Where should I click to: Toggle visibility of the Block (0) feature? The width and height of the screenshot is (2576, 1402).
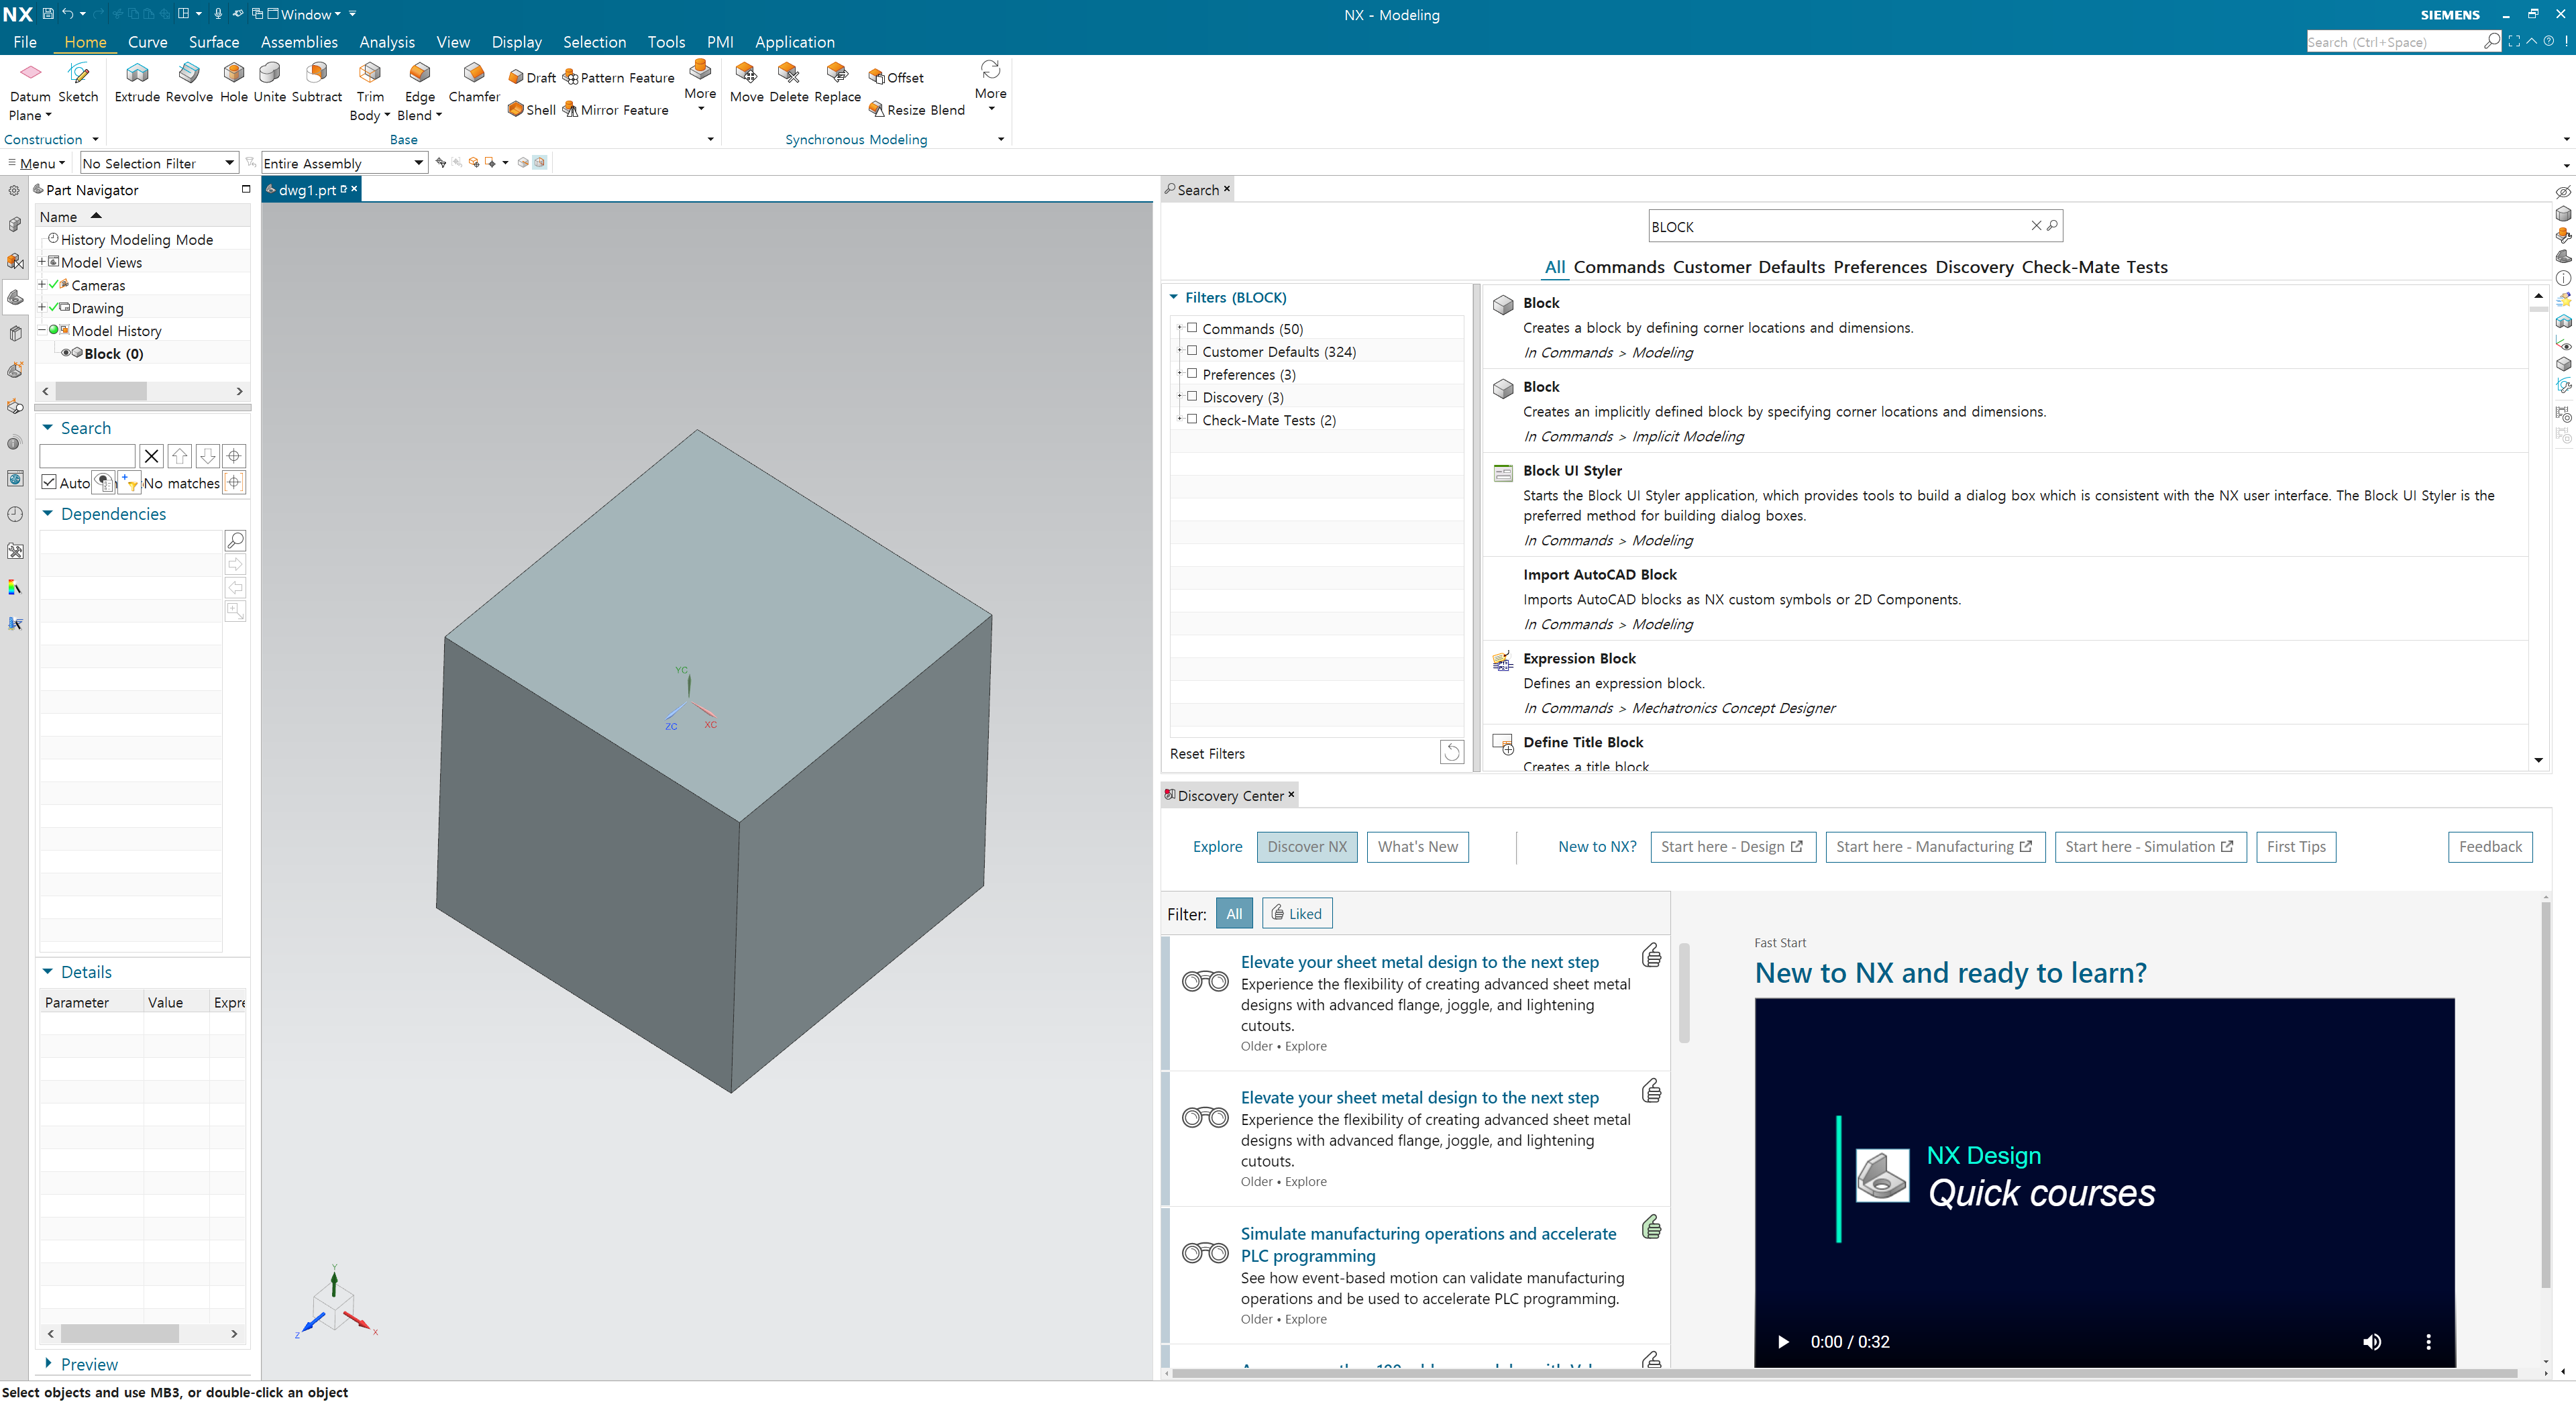tap(66, 353)
